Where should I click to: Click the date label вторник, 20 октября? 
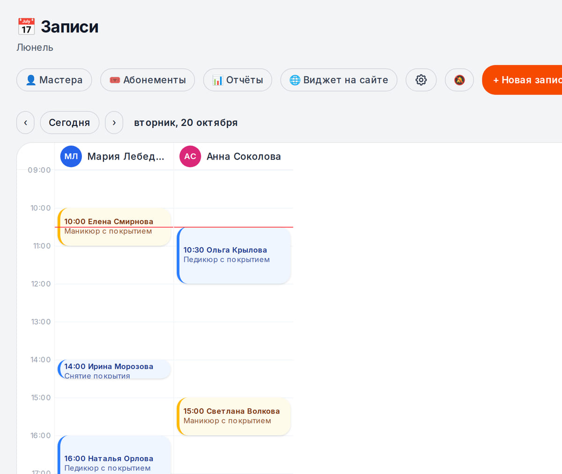click(186, 123)
